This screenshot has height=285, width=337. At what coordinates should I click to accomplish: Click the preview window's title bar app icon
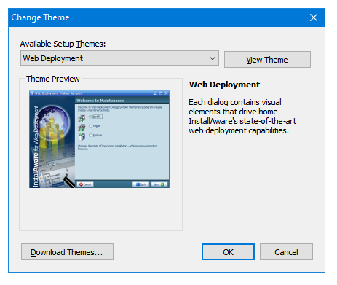32,93
